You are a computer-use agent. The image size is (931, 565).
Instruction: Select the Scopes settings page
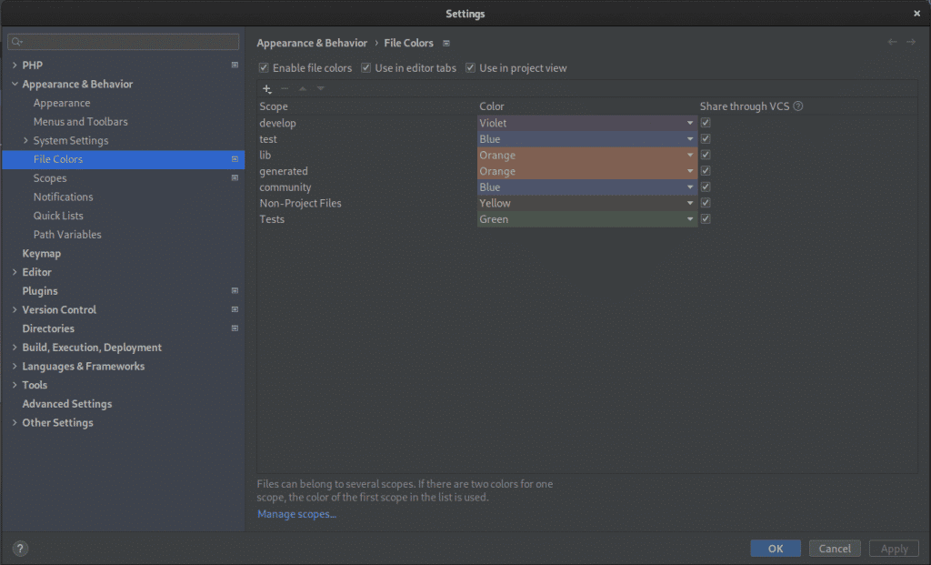point(50,178)
